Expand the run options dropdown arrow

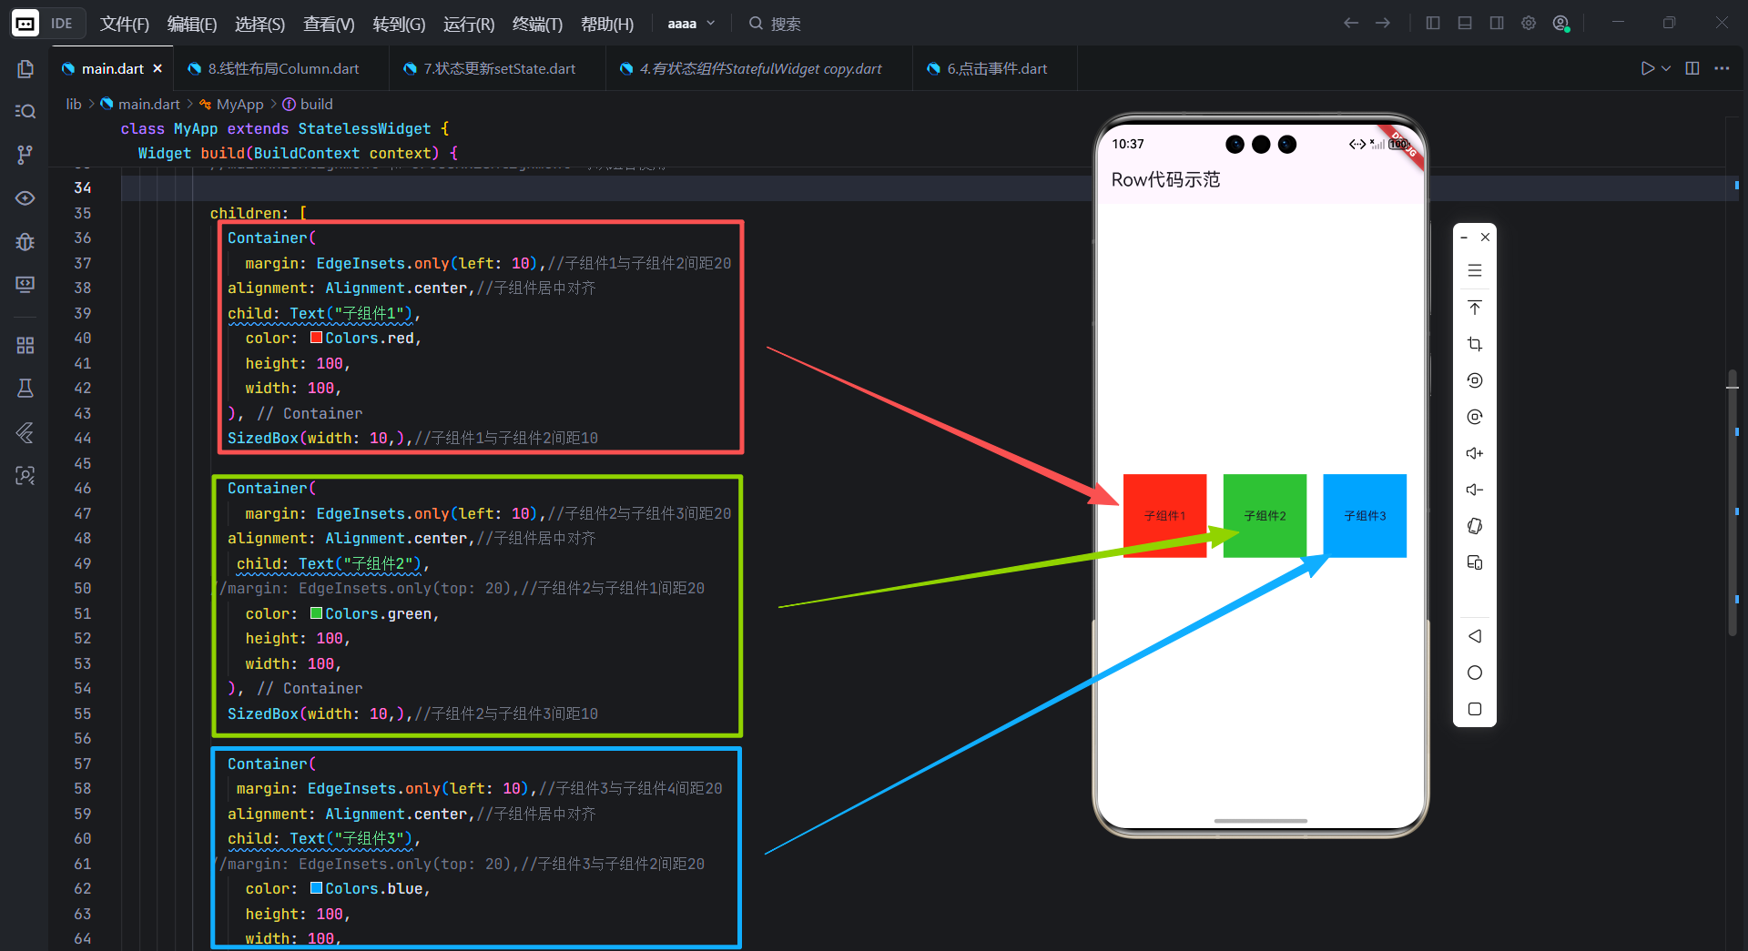click(1666, 68)
